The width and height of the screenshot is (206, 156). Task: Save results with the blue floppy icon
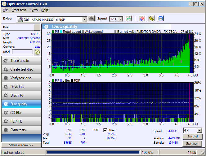(160, 19)
